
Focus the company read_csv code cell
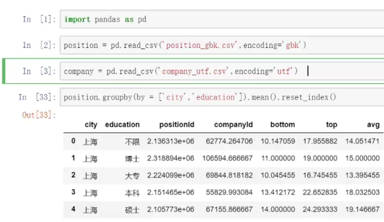pyautogui.click(x=213, y=71)
